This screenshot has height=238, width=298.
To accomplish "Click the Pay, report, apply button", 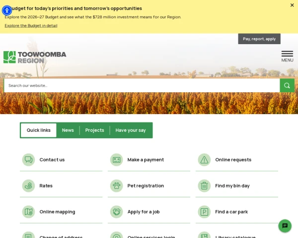I will [259, 39].
